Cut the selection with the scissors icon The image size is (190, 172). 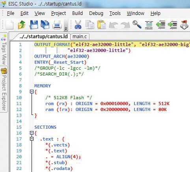(x=78, y=24)
